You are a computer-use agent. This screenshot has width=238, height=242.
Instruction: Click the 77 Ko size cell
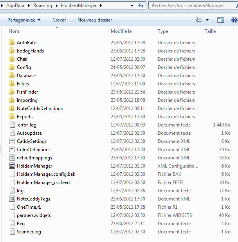click(x=225, y=190)
